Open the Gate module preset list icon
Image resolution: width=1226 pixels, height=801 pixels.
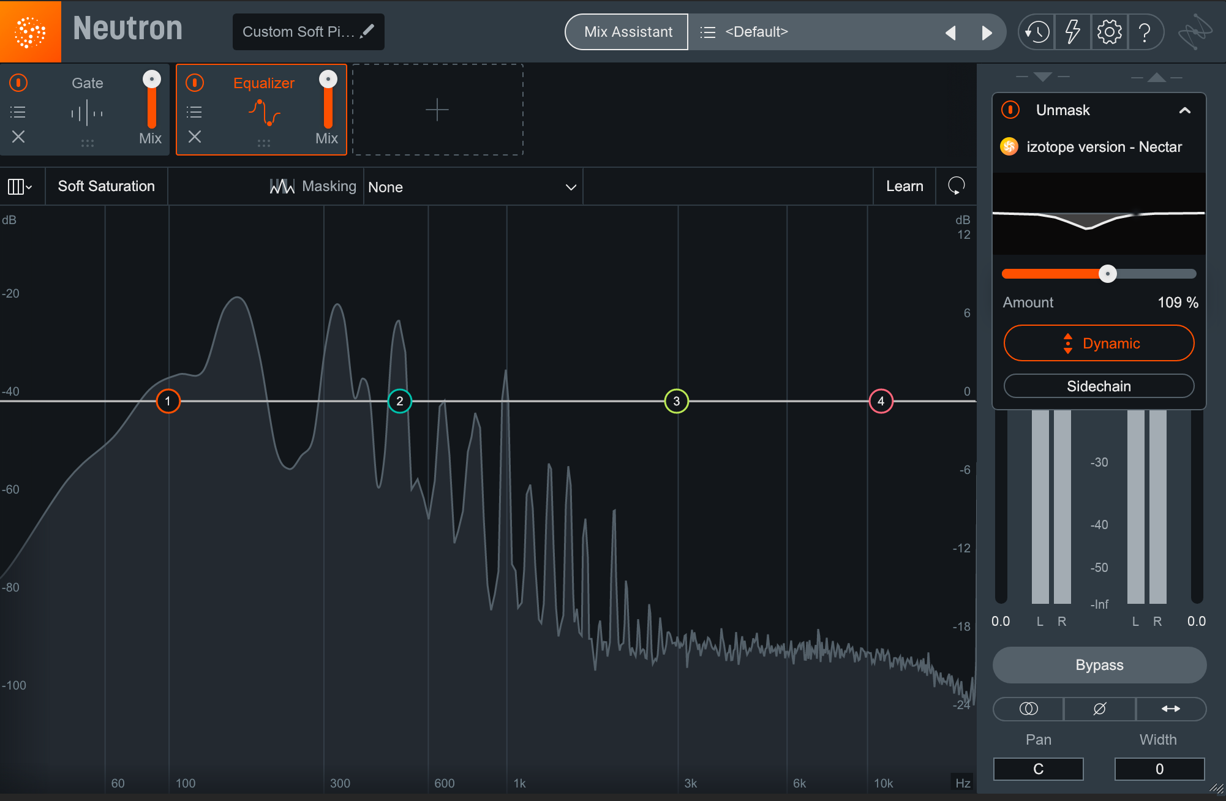click(18, 112)
